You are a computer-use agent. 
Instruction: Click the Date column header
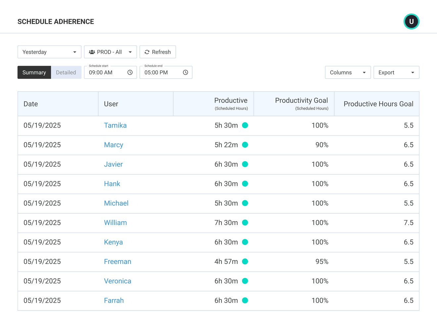click(x=58, y=104)
